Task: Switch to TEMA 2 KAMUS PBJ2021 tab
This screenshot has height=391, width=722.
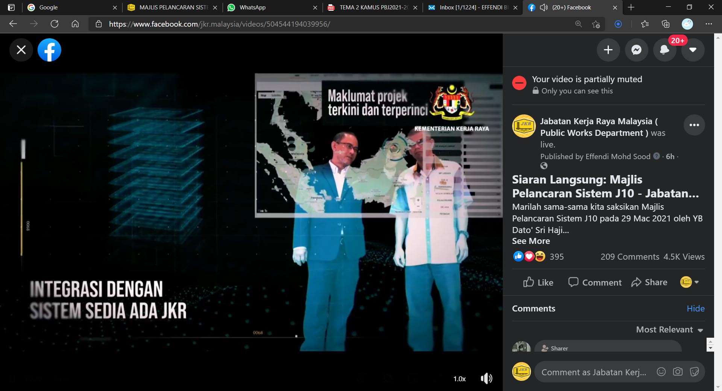Action: (x=373, y=8)
